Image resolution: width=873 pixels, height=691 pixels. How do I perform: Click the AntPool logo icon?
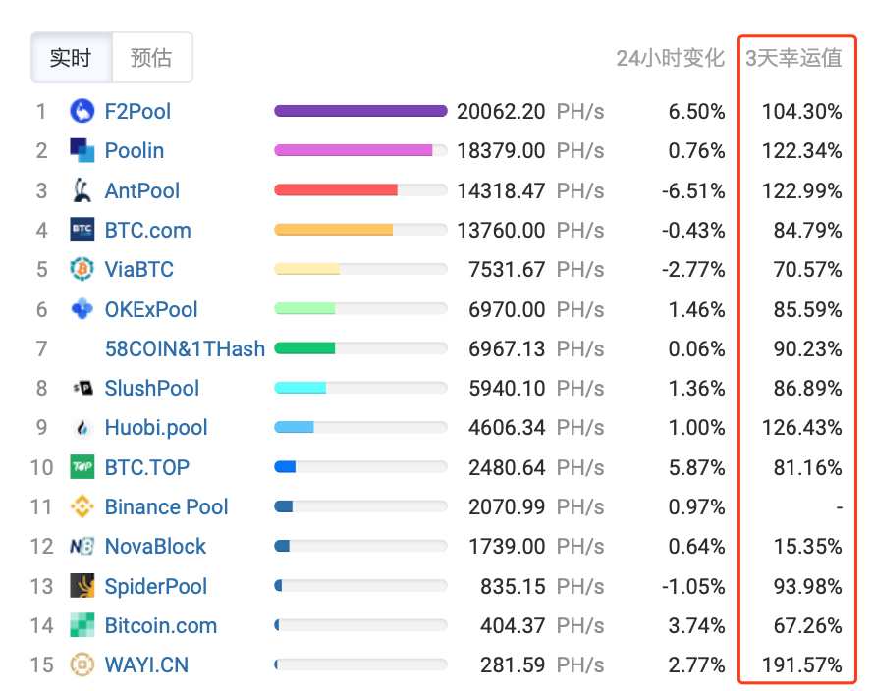coord(82,190)
